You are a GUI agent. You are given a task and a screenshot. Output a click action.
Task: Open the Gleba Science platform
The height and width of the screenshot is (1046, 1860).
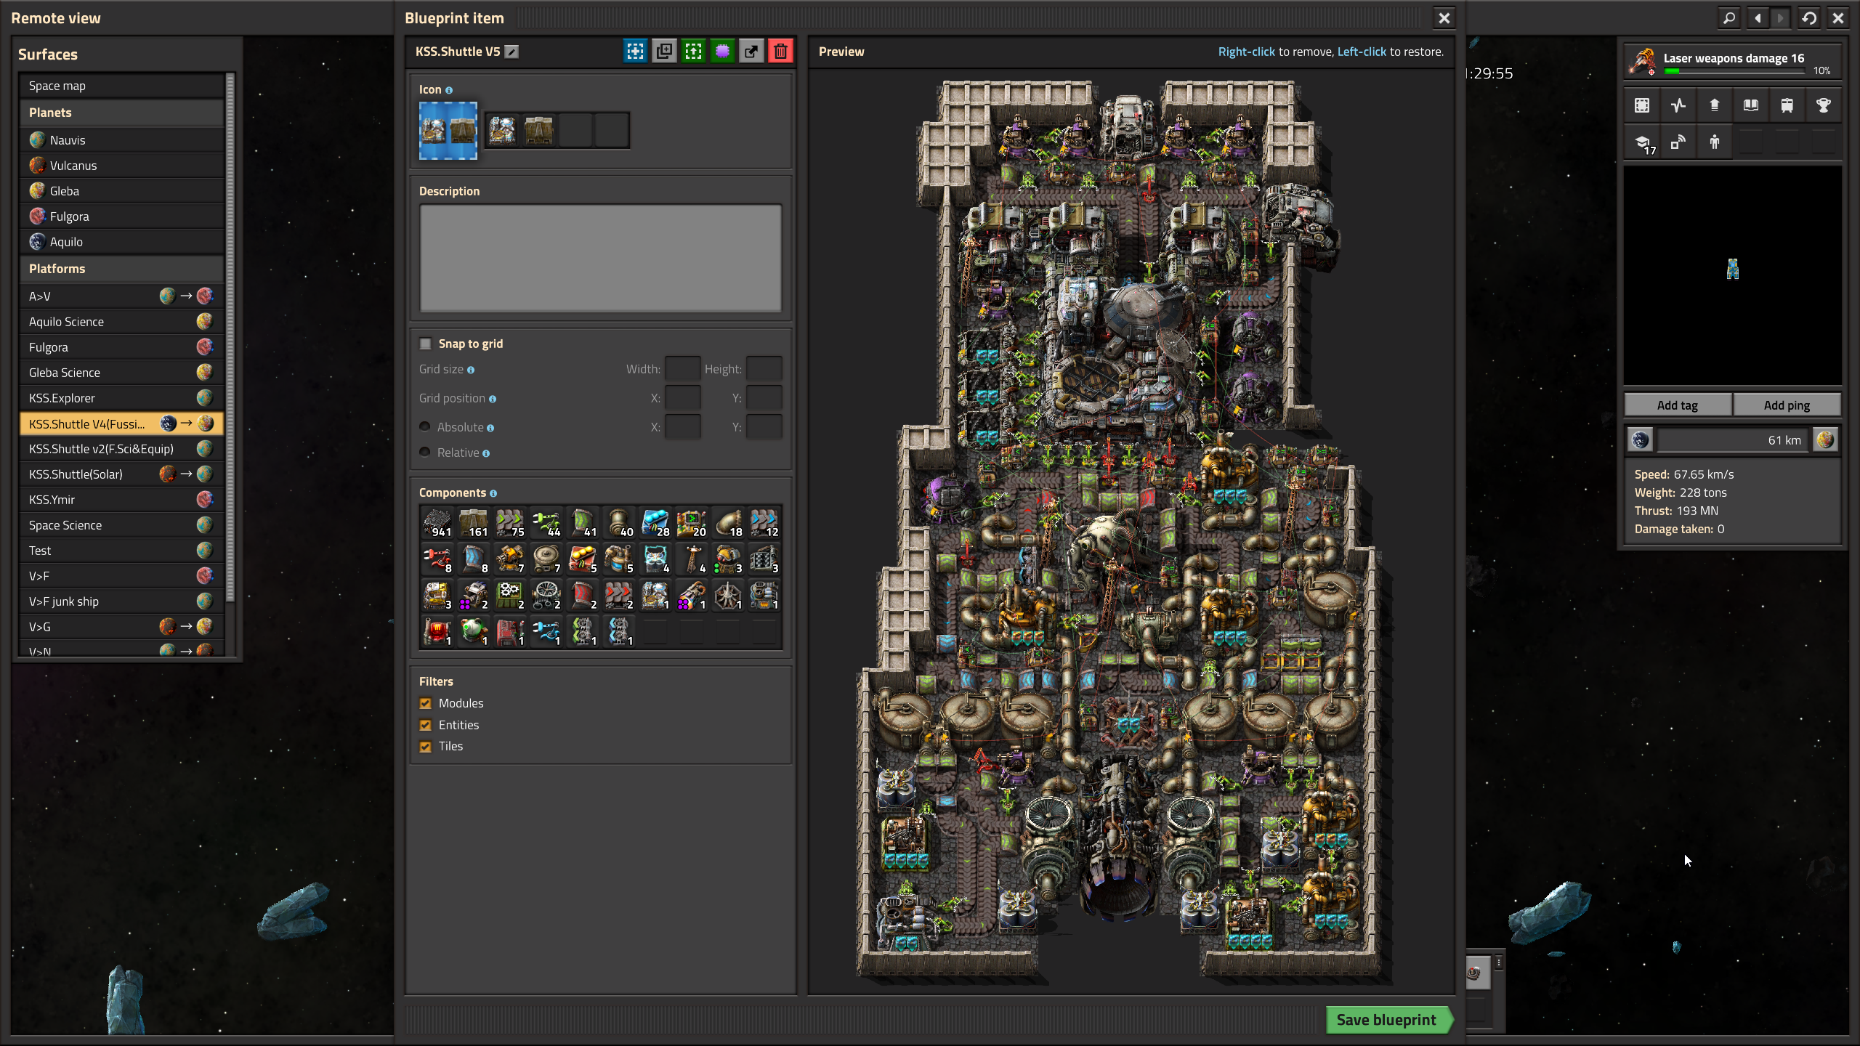pos(121,373)
